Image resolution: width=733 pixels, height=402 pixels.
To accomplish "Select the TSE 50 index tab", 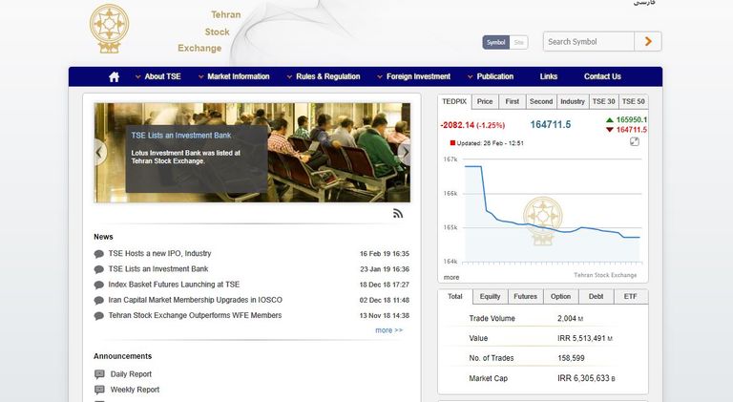I will click(x=634, y=101).
